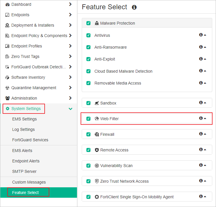216x207 pixels.
Task: Open SMTP Server submenu item
Action: [x=24, y=171]
